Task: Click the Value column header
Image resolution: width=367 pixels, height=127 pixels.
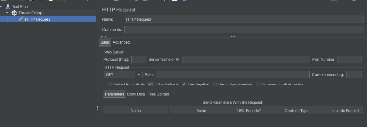Action: pos(201,111)
